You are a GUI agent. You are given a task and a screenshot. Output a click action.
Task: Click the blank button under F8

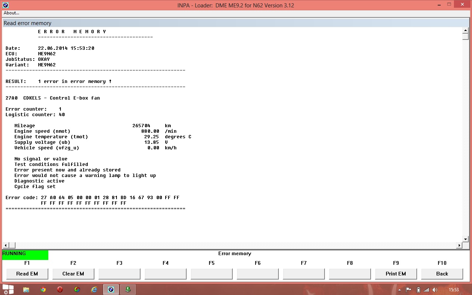[350, 274]
